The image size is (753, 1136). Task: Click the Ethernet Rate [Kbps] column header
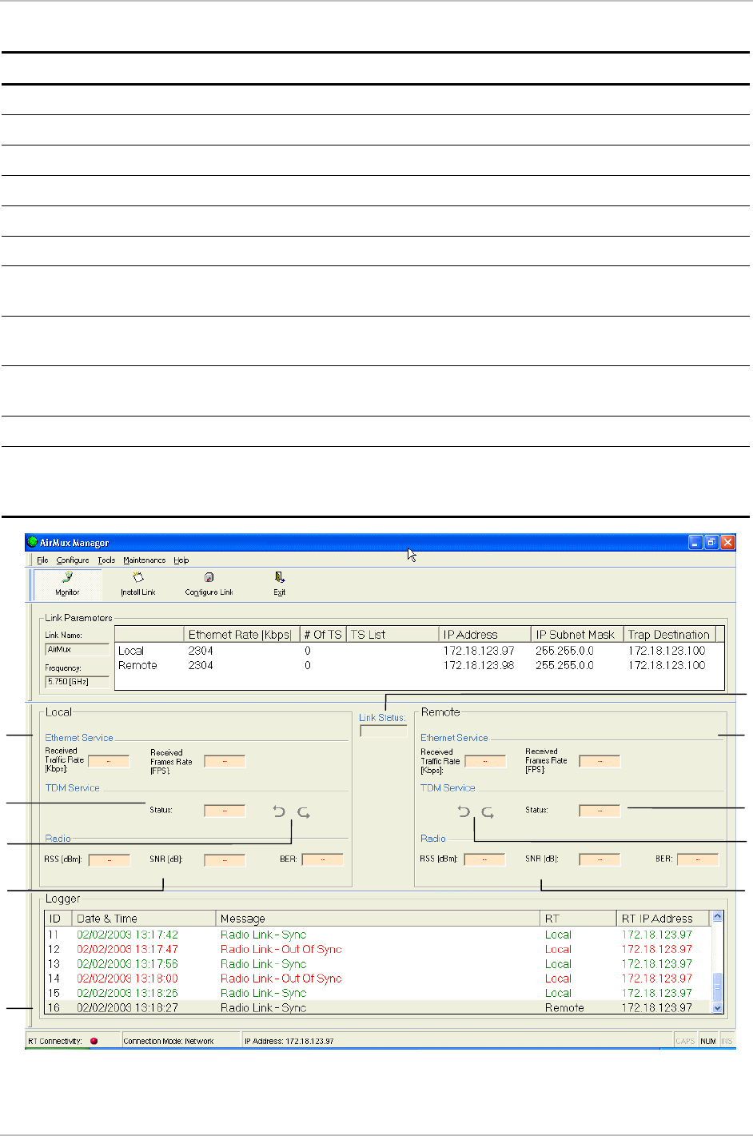pos(242,634)
